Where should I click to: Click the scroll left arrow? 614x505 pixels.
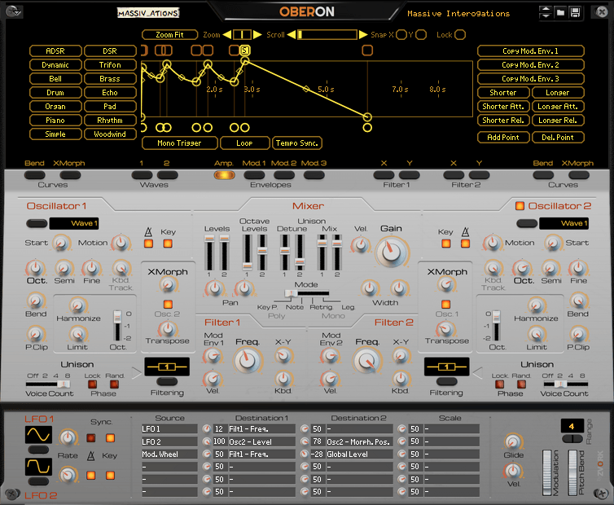coord(291,35)
